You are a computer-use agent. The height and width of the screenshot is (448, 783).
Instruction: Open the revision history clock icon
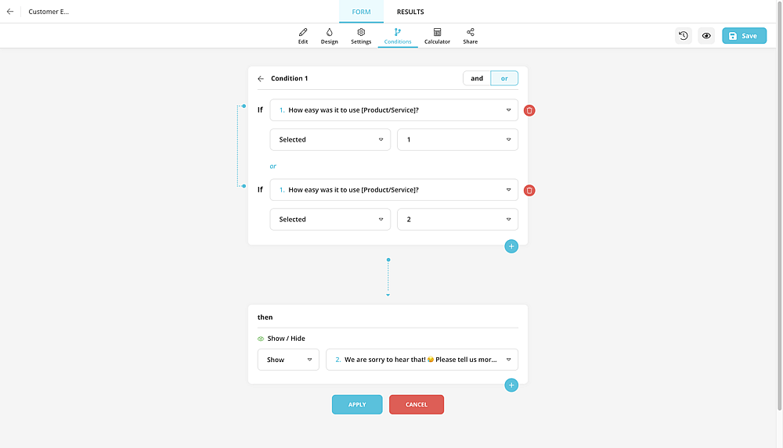coord(683,36)
